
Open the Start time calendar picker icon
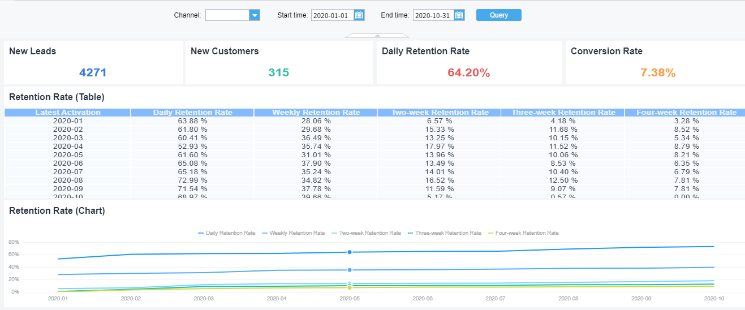pyautogui.click(x=359, y=15)
